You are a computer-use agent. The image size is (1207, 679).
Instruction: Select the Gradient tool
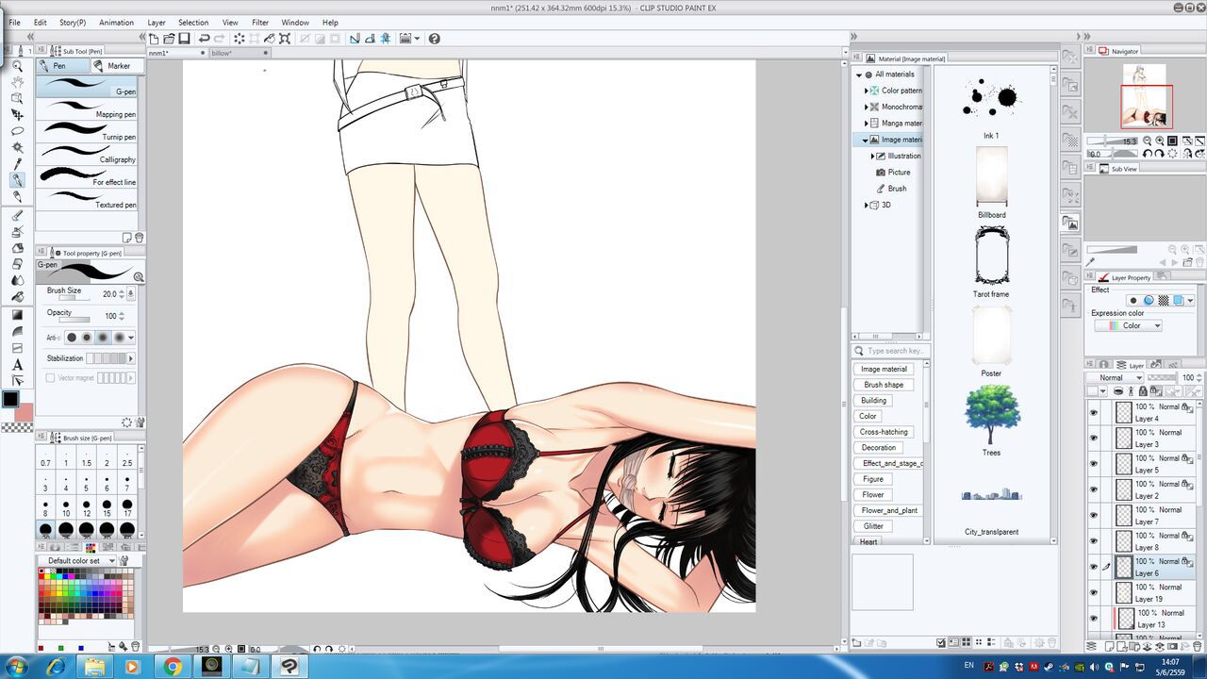click(x=17, y=315)
